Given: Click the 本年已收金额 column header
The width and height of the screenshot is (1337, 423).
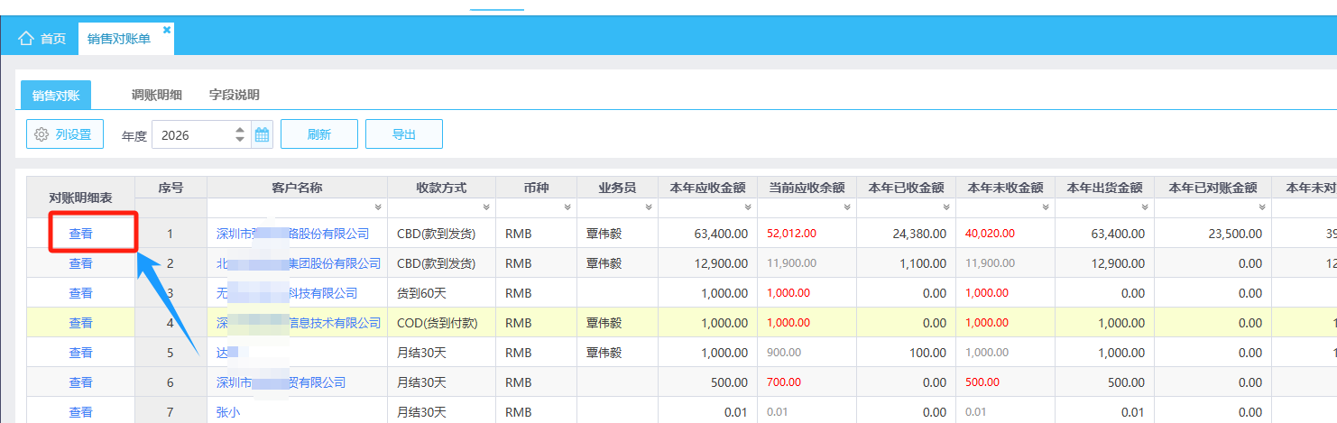Looking at the screenshot, I should (x=906, y=188).
